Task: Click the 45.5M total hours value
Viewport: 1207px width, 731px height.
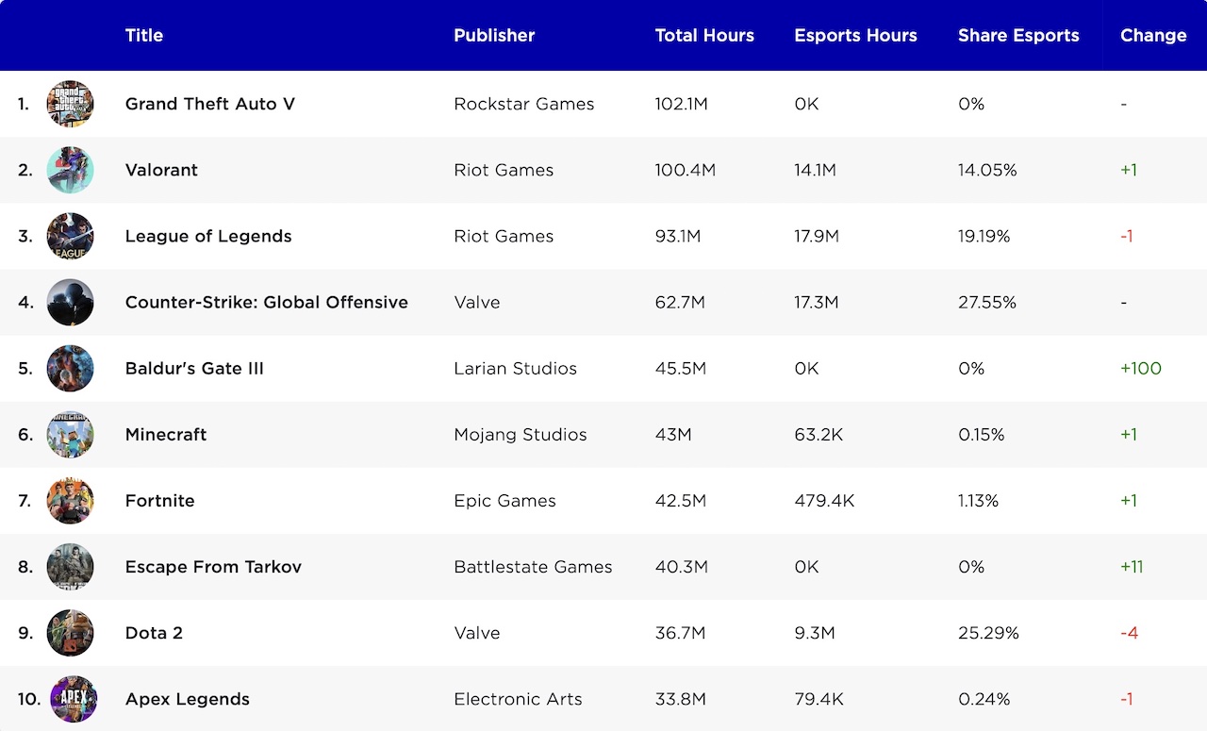Action: (x=681, y=368)
